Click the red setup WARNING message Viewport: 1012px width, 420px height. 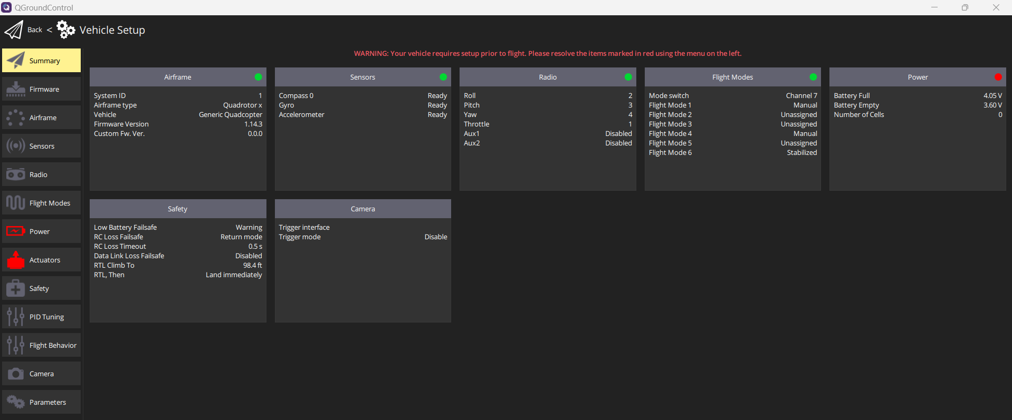[x=548, y=53]
